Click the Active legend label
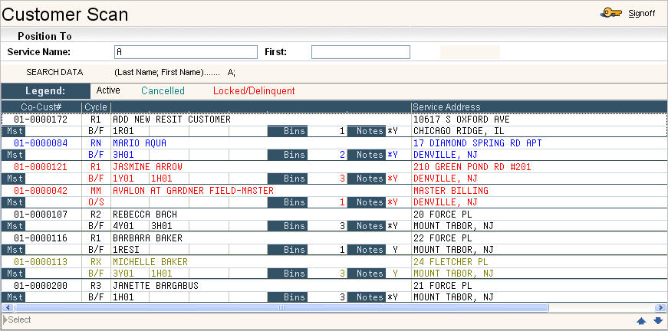 coord(108,90)
